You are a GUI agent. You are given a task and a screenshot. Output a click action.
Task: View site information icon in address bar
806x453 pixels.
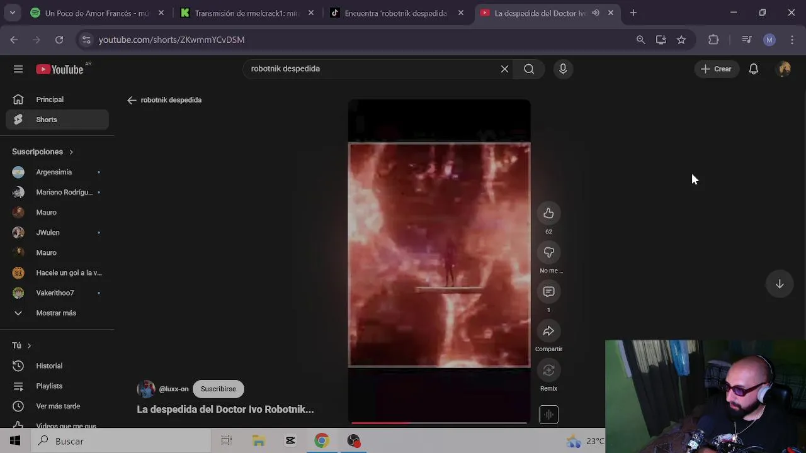coord(87,40)
